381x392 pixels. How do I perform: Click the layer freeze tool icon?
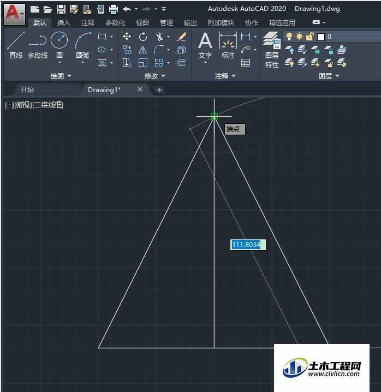[315, 50]
